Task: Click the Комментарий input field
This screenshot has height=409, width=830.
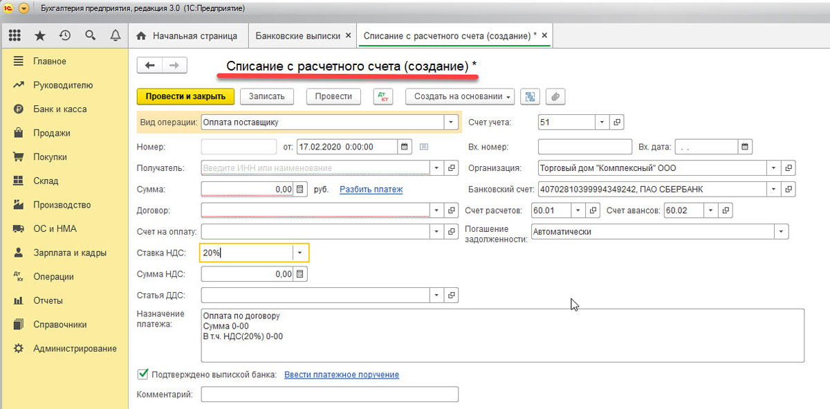Action: [x=329, y=394]
